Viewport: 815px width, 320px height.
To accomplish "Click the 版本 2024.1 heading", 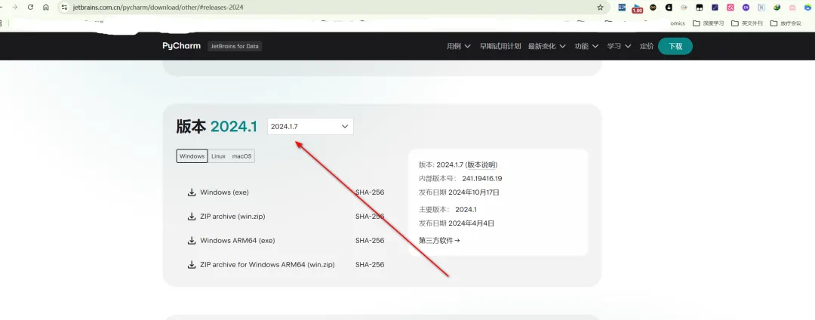I will [x=217, y=126].
